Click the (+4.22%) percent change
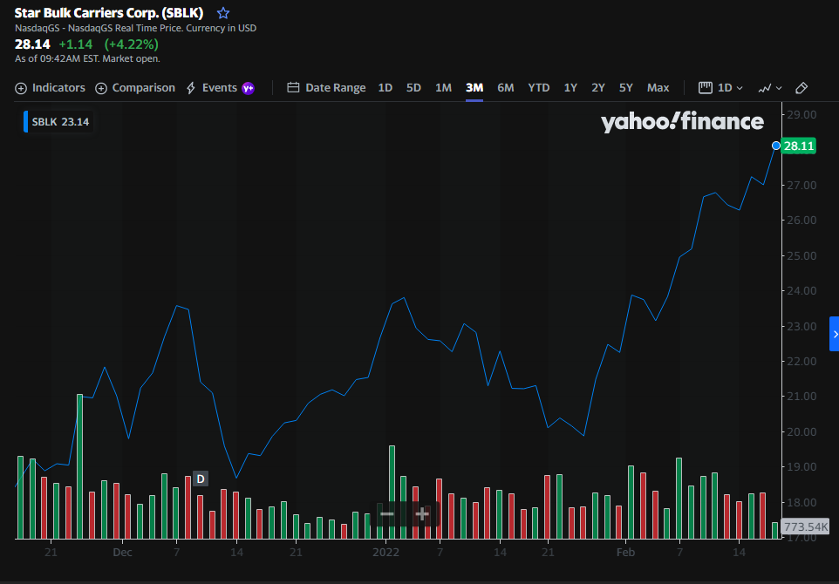This screenshot has height=584, width=839. click(131, 44)
